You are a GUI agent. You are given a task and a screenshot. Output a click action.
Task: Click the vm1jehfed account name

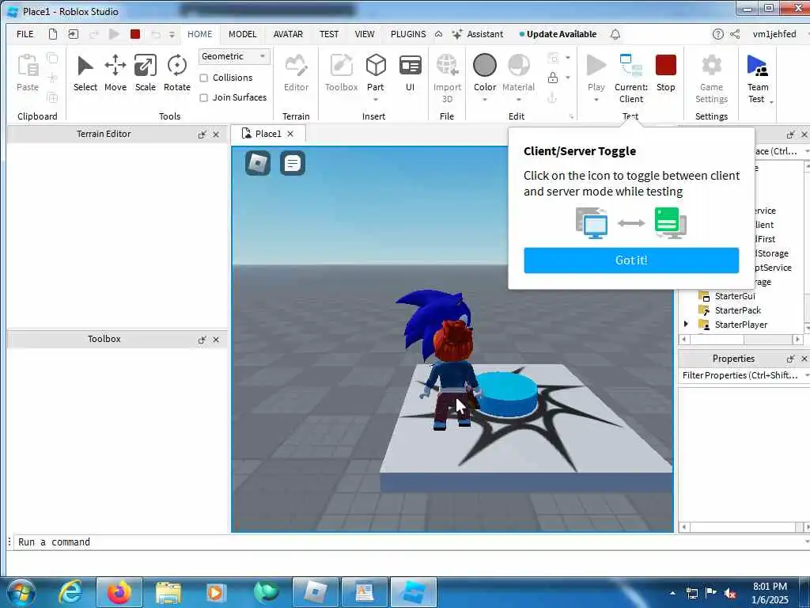774,34
